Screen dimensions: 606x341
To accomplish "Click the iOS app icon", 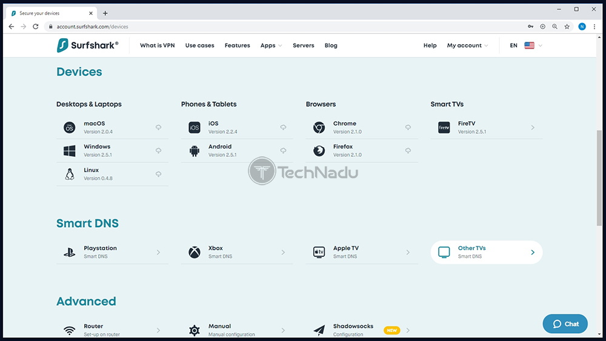I will coord(195,127).
